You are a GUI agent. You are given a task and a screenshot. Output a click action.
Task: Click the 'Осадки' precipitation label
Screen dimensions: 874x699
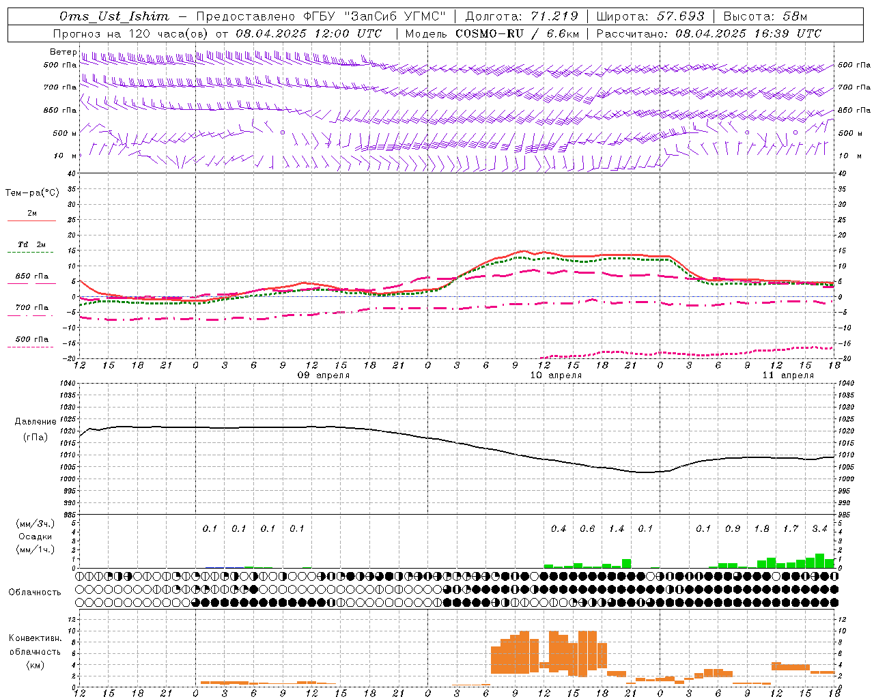tap(35, 537)
